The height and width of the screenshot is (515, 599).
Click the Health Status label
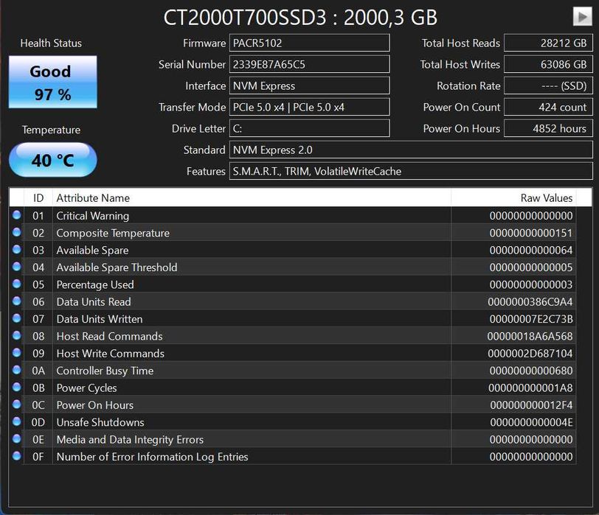click(51, 43)
